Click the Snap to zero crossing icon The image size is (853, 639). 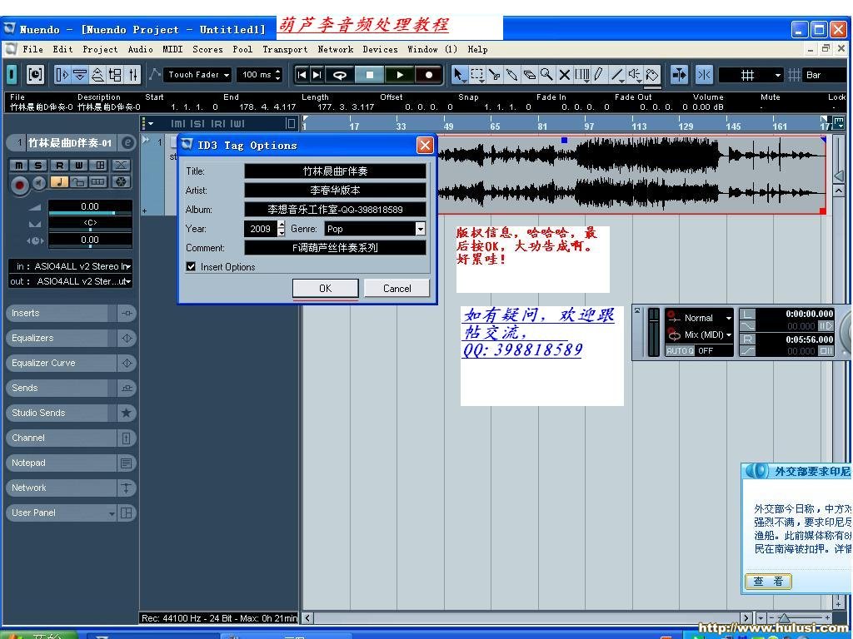[704, 74]
